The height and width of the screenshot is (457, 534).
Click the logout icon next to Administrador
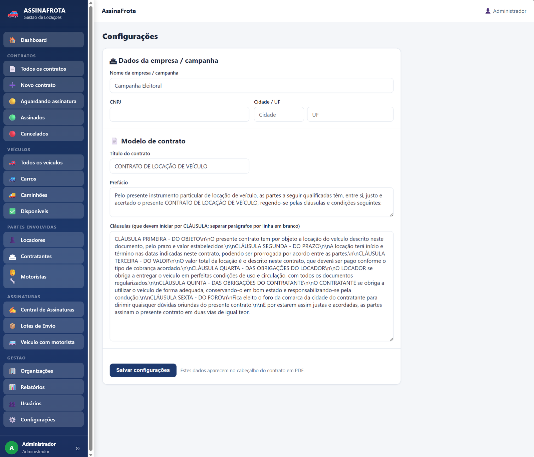78,448
